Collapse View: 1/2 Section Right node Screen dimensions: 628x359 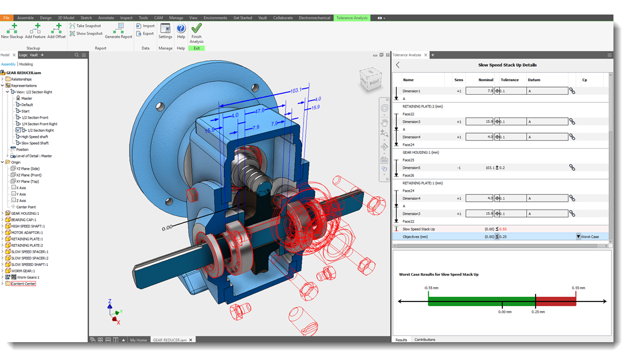point(8,92)
